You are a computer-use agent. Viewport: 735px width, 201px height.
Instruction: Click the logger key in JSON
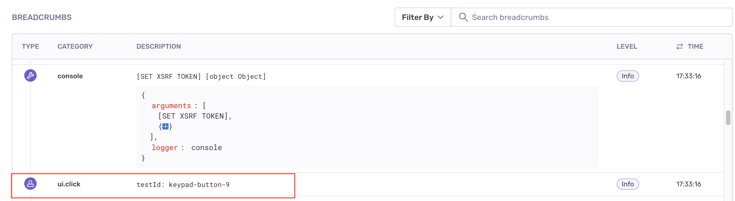pyautogui.click(x=164, y=148)
